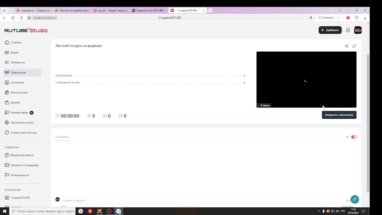The width and height of the screenshot is (382, 215).
Task: Click the comment icon beside Комментарии
Action: click(x=7, y=113)
